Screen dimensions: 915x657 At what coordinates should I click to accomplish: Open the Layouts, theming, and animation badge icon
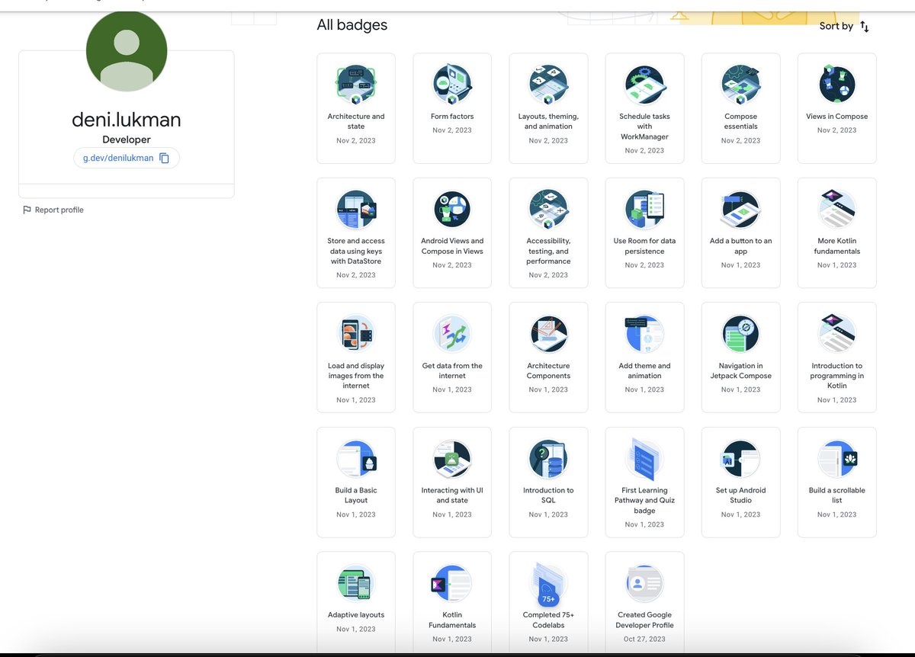pos(548,85)
